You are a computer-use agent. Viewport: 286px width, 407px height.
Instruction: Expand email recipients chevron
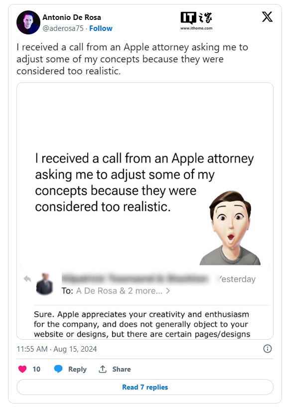168,291
